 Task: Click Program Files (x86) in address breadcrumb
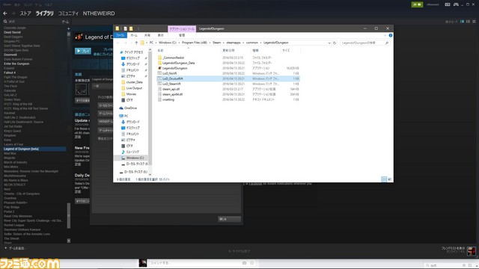[x=195, y=43]
